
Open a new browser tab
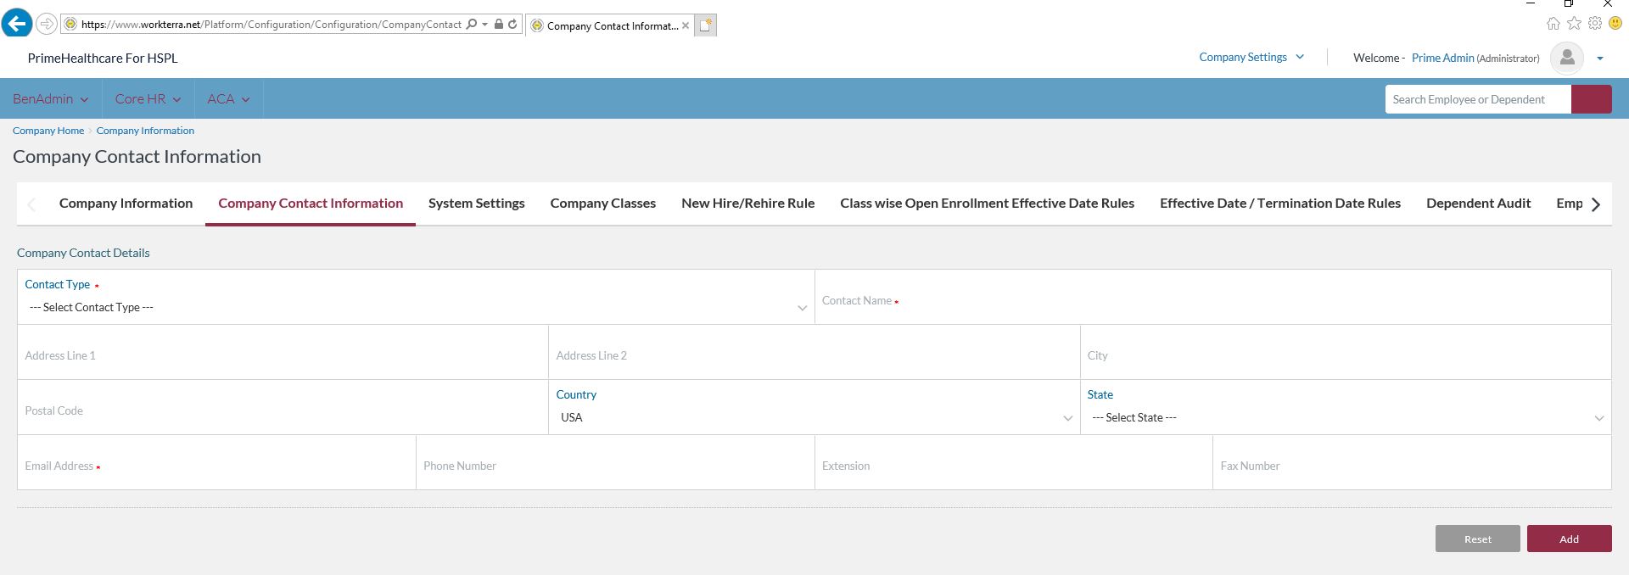pyautogui.click(x=705, y=25)
